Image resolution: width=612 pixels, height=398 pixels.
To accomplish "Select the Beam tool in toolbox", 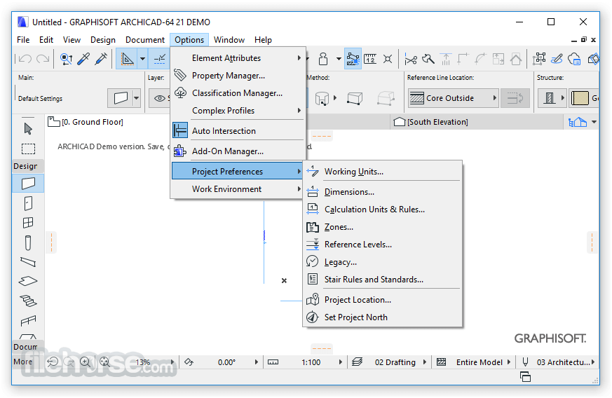I will point(28,262).
